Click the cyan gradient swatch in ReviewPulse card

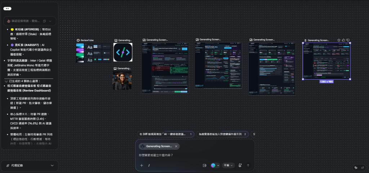coord(80,46)
